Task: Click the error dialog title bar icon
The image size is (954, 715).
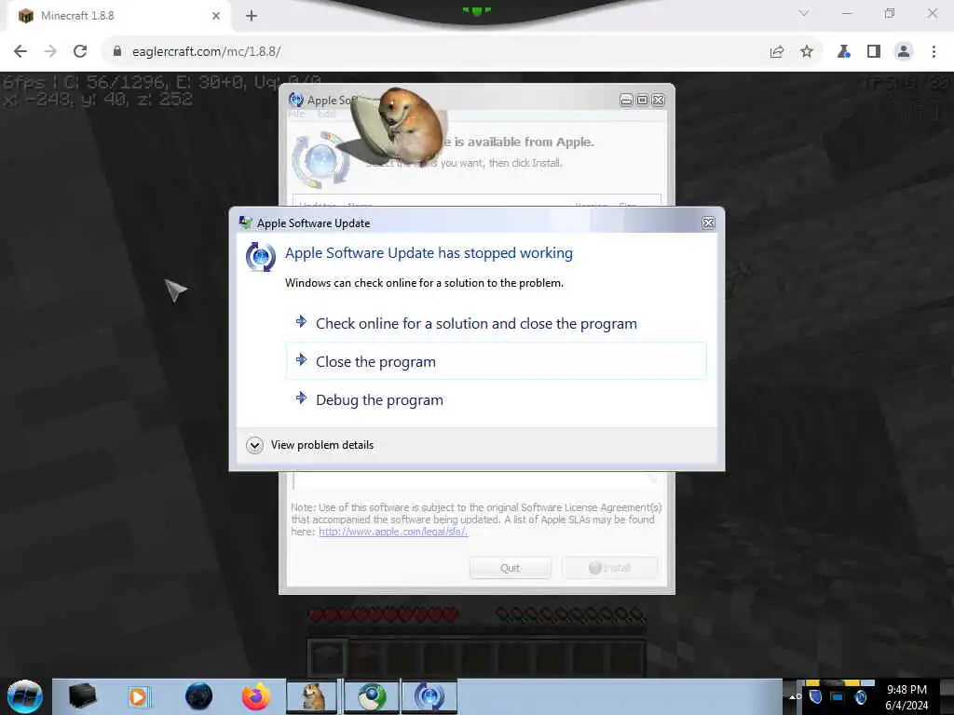Action: pyautogui.click(x=245, y=223)
